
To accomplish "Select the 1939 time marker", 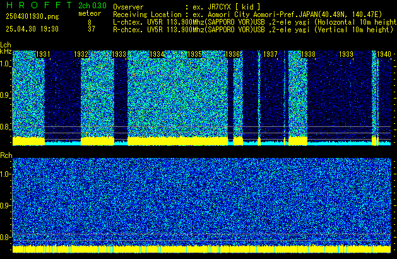I will (x=346, y=54).
